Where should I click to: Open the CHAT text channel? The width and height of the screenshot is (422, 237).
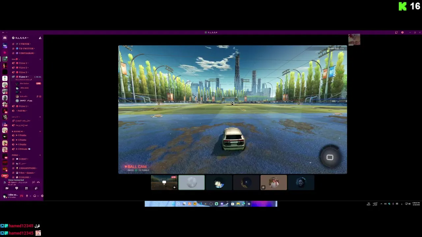[x=26, y=159]
